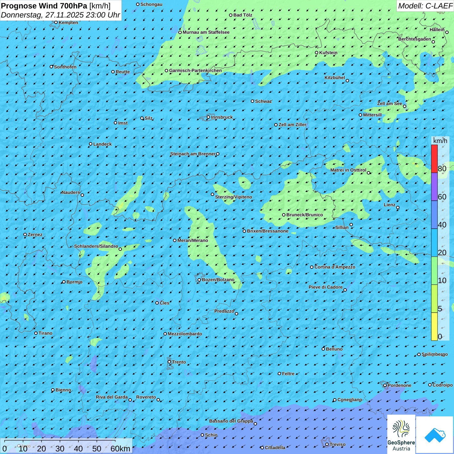Click the Trento city marker
The width and height of the screenshot is (454, 454).
tap(169, 362)
